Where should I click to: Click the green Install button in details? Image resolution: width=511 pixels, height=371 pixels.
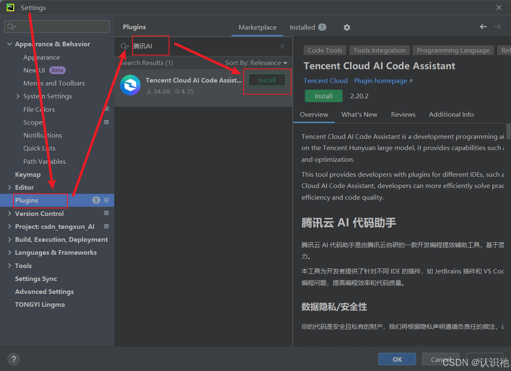(324, 96)
